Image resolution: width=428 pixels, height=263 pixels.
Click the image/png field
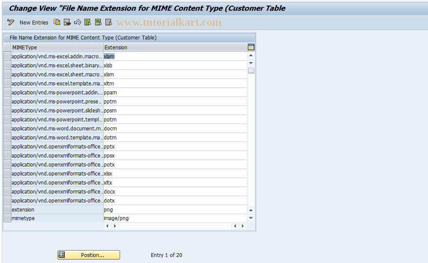click(175, 218)
